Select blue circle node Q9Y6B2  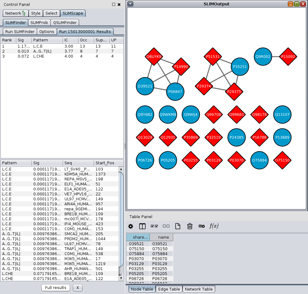tap(145, 114)
